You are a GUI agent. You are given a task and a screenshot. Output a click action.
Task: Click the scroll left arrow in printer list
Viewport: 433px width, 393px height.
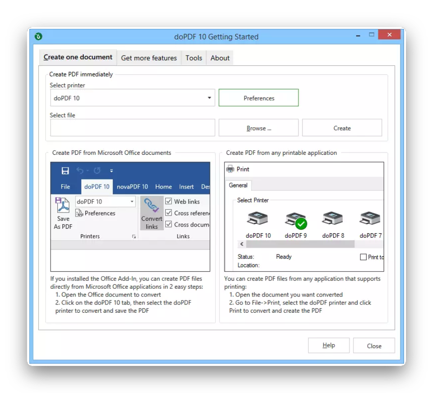pyautogui.click(x=242, y=244)
